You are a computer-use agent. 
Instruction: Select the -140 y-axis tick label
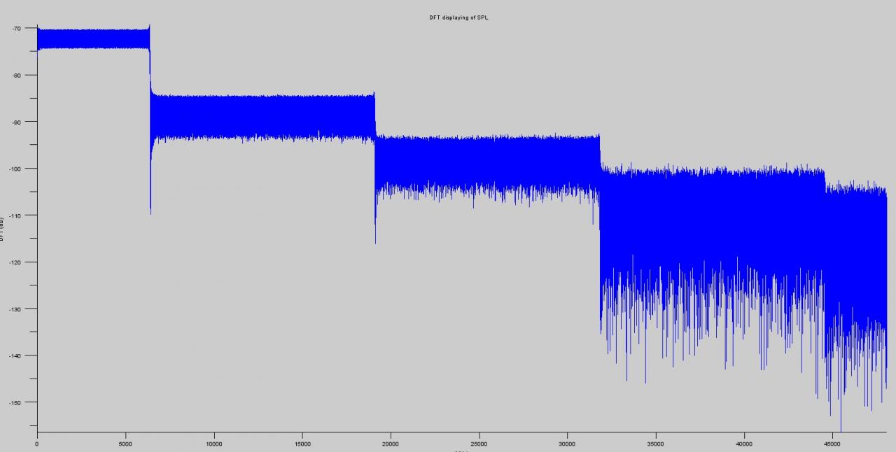tap(14, 356)
